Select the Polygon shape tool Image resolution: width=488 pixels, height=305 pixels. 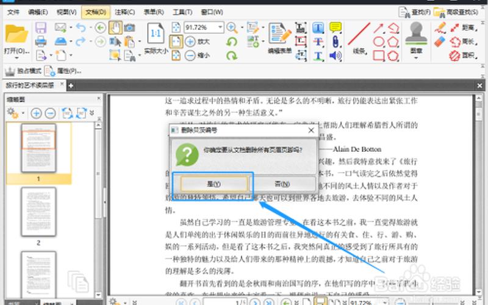click(x=393, y=41)
